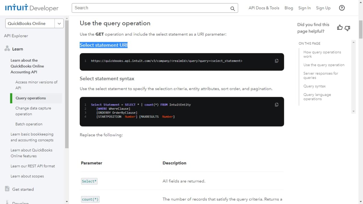Click the Get started document icon
This screenshot has width=363, height=204.
click(x=7, y=189)
